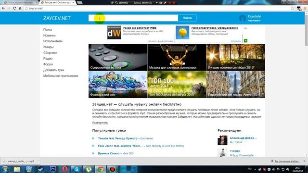The width and height of the screenshot is (308, 173).
Task: Close the downloads bar
Action: pos(304,161)
